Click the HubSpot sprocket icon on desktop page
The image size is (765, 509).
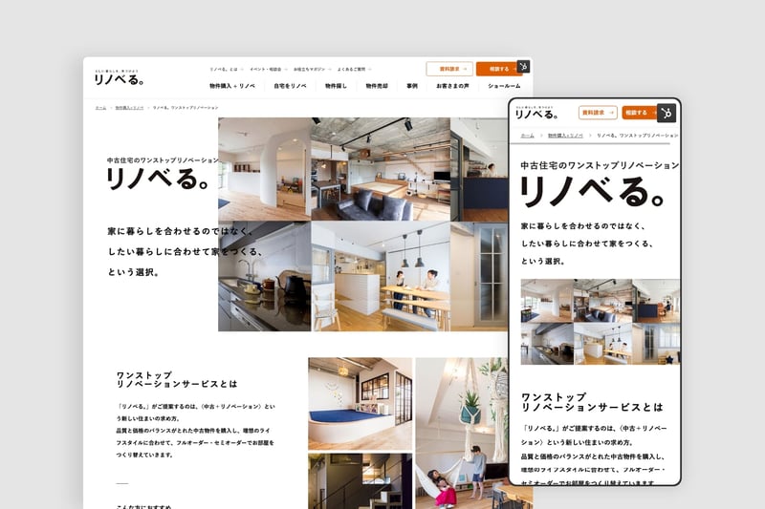point(523,66)
